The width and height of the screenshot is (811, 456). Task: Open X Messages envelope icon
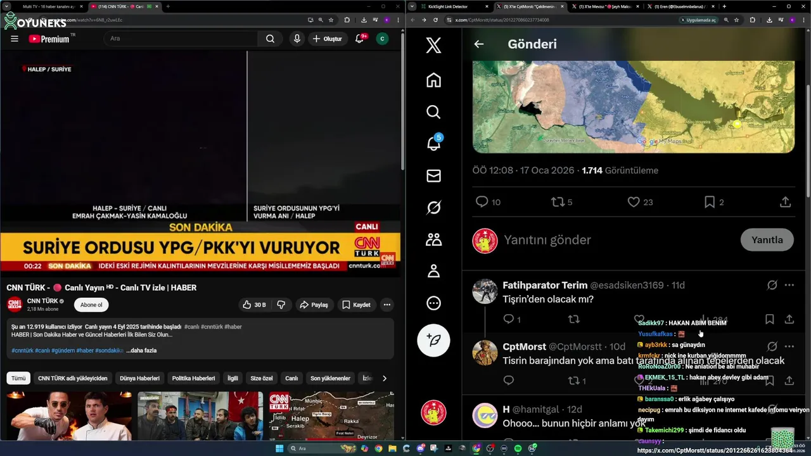[433, 176]
